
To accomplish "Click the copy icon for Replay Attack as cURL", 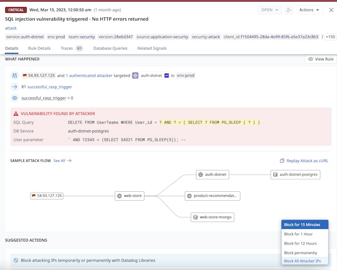I will coord(282,161).
